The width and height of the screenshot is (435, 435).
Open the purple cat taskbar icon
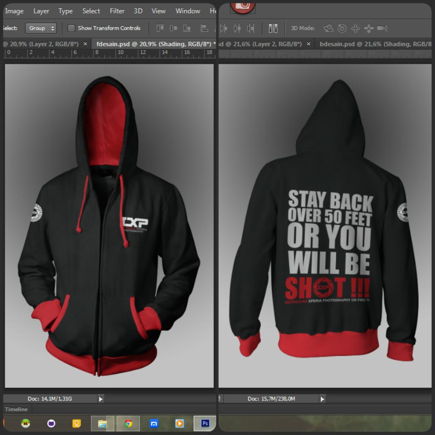pyautogui.click(x=51, y=424)
